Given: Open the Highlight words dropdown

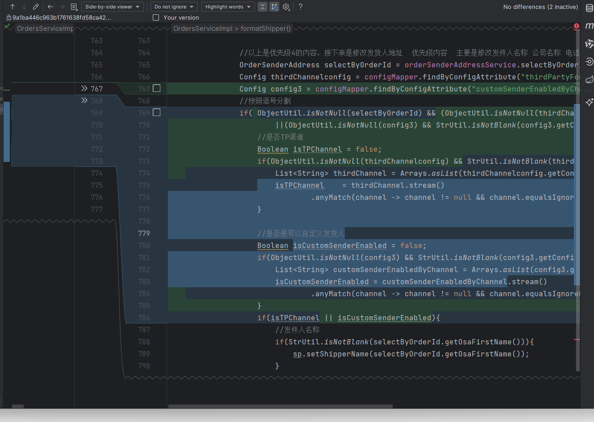Looking at the screenshot, I should (x=228, y=7).
